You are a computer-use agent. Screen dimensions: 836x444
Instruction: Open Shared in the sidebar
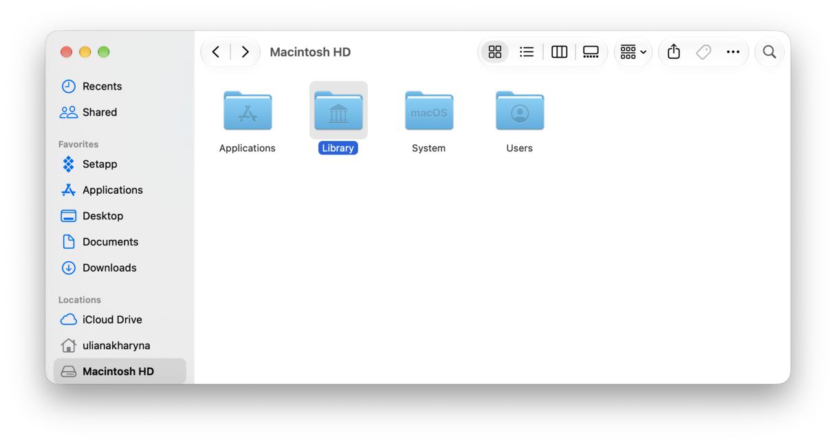(x=120, y=112)
